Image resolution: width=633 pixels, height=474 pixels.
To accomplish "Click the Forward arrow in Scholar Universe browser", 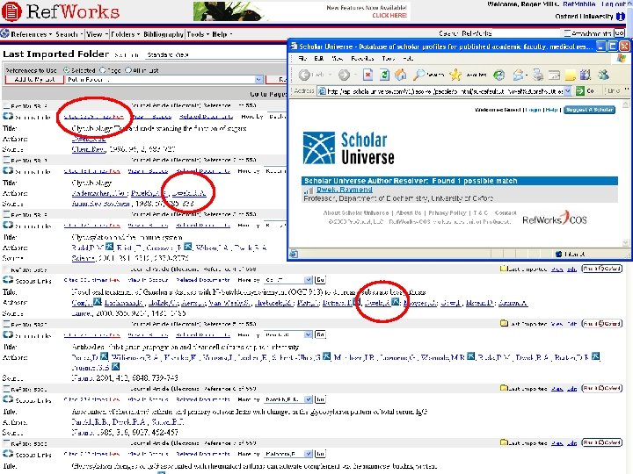I will tap(344, 75).
